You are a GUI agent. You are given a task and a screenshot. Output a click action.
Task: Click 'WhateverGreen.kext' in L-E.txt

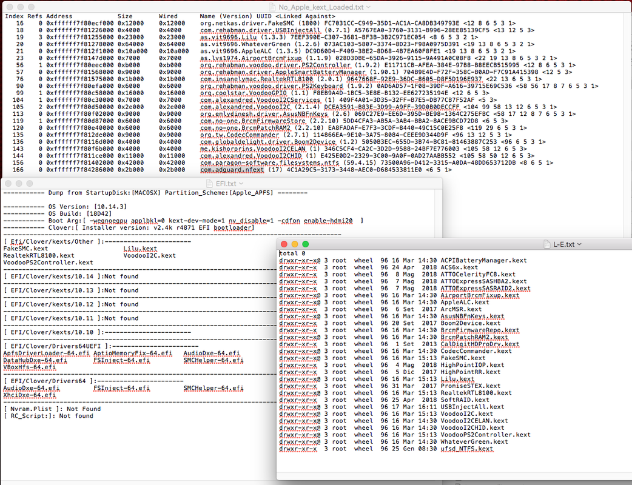[x=474, y=441]
